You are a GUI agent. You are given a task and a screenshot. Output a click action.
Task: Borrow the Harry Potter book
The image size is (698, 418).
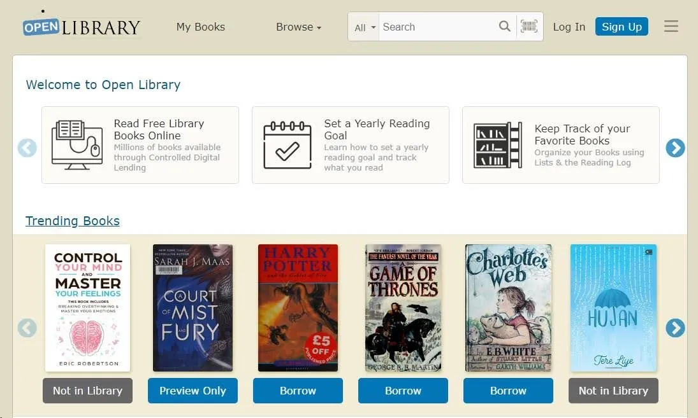(298, 391)
